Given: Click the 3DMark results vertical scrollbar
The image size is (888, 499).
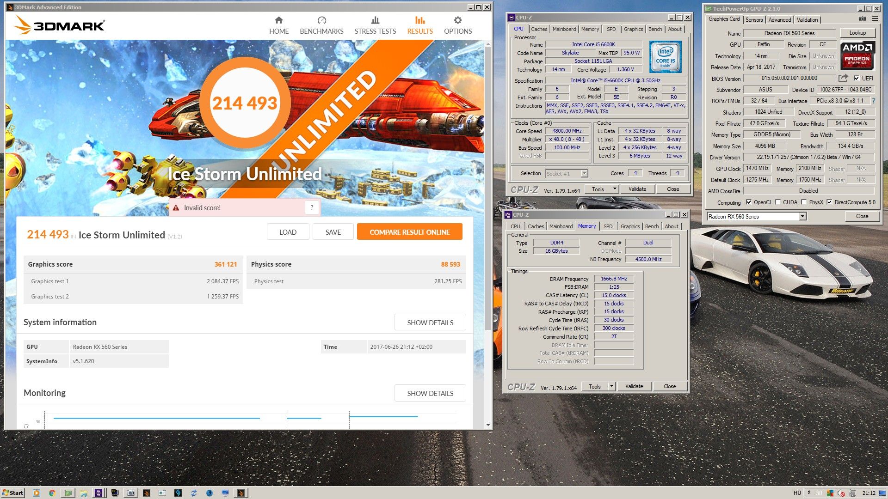Looking at the screenshot, I should point(488,185).
